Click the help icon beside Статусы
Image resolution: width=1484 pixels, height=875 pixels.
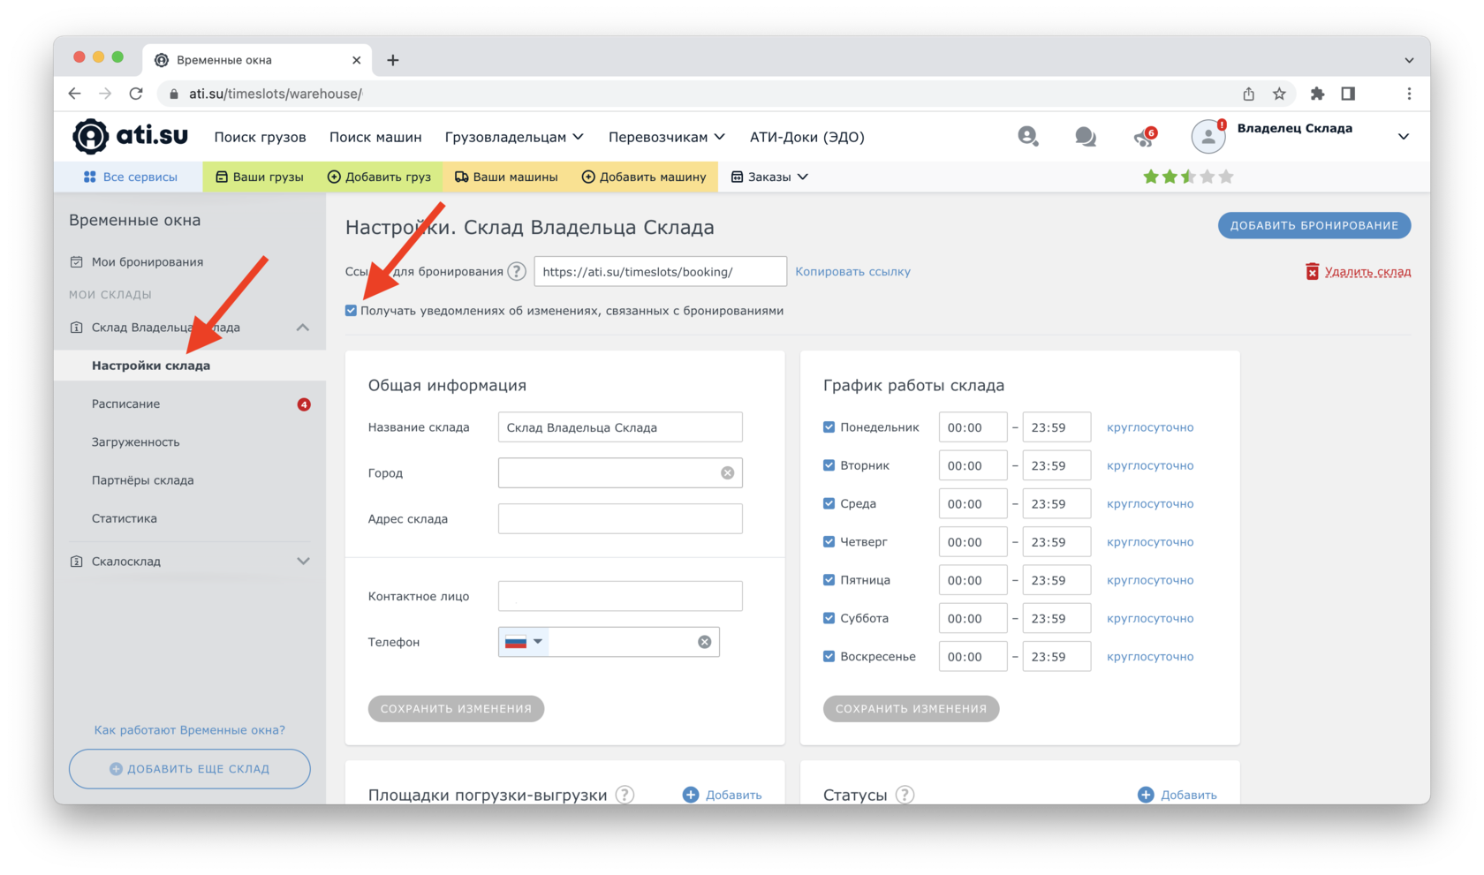(905, 795)
